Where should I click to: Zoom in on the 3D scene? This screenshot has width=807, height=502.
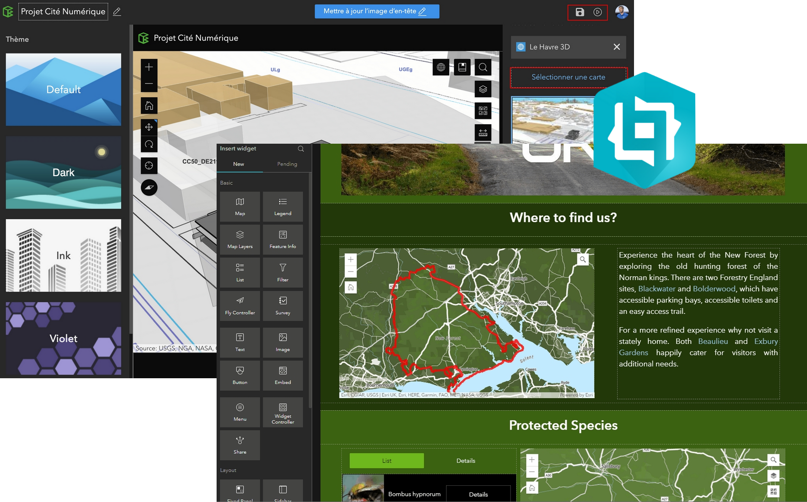[x=149, y=67]
